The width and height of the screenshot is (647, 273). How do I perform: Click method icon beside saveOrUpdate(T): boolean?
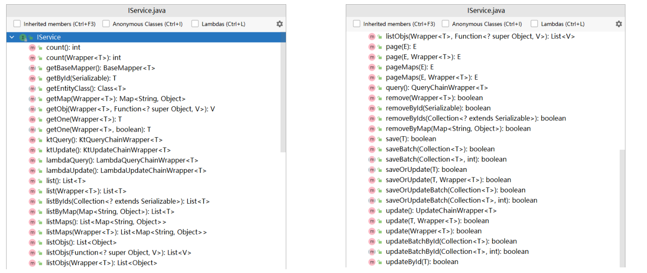coord(372,170)
